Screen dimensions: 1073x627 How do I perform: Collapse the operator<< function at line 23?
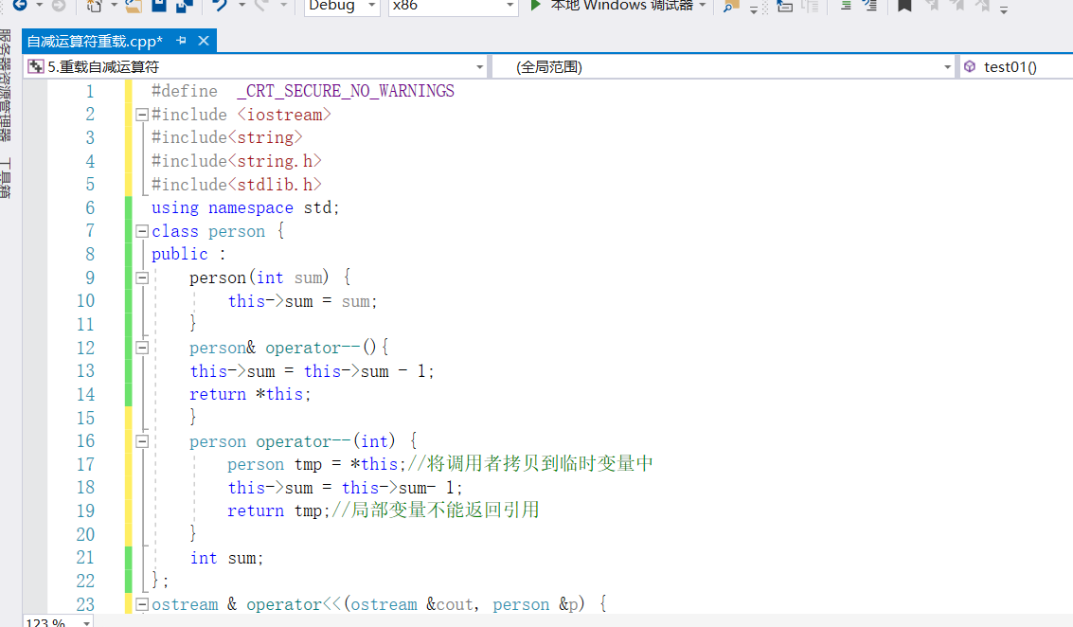(x=142, y=604)
